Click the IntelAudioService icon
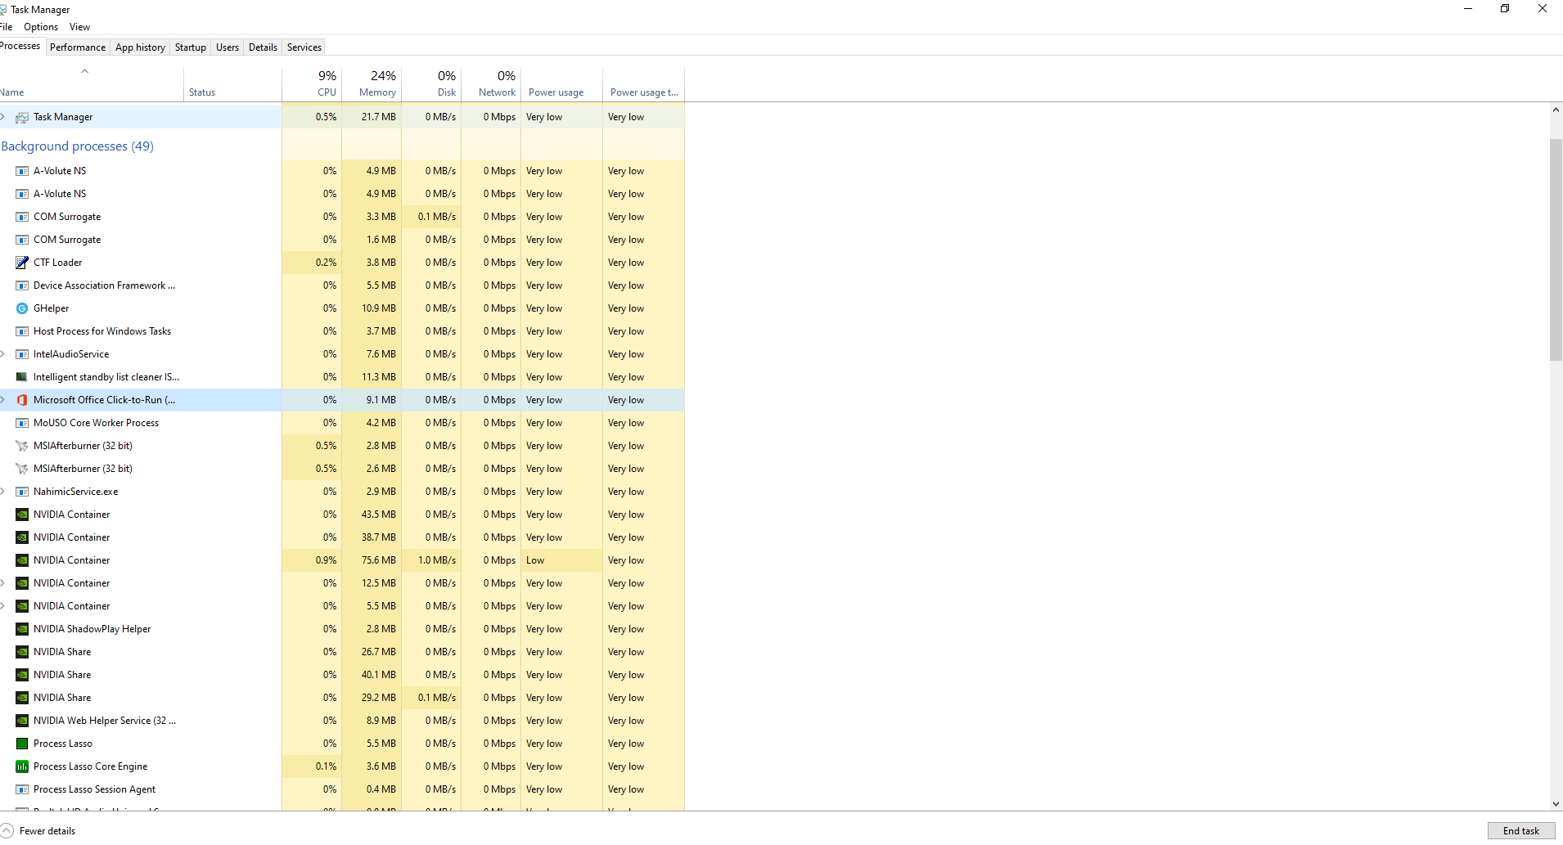Viewport: 1563px width, 845px height. [x=22, y=354]
